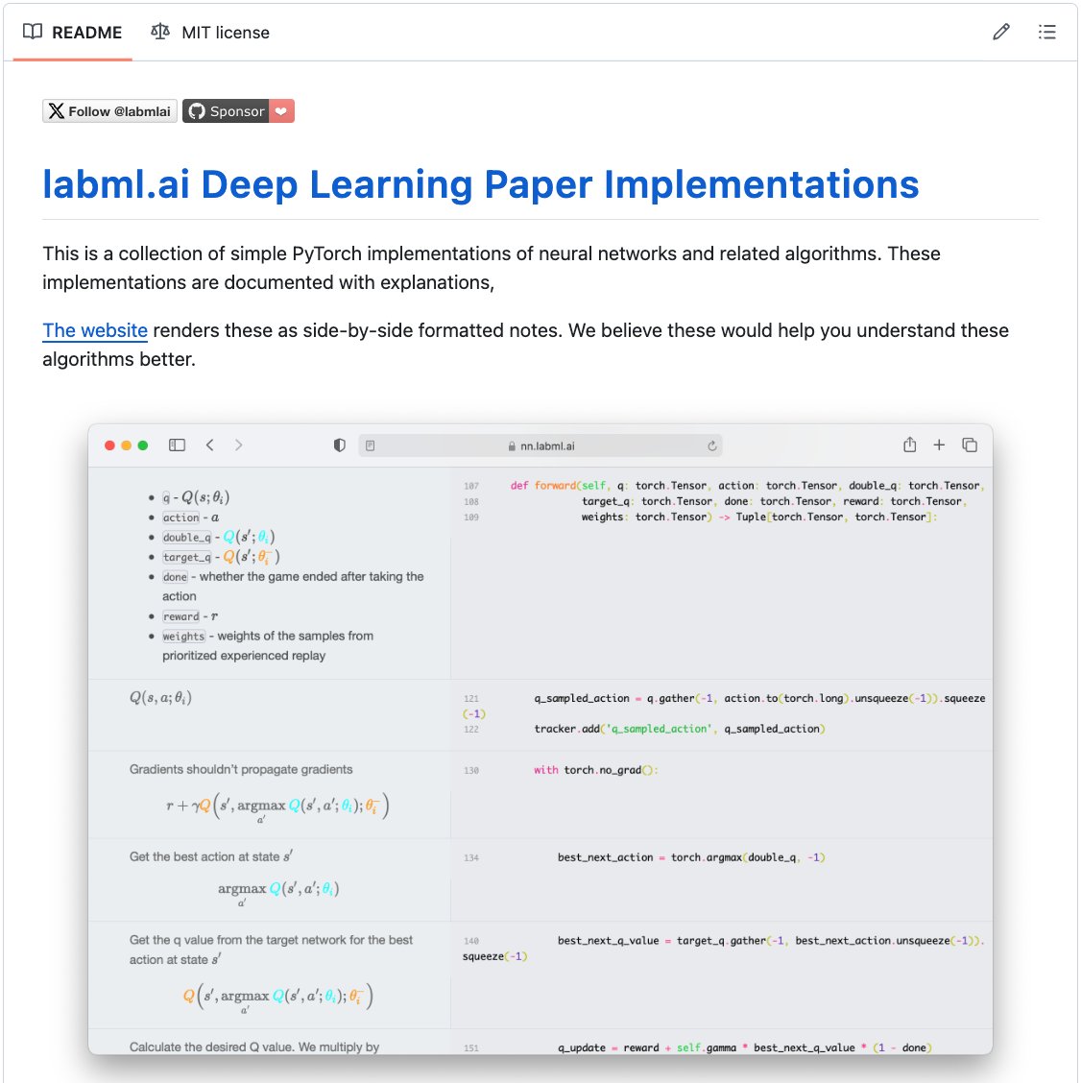Click the GitHub octocat logo in Sponsor badge
Screen dimensions: 1081x1083
[197, 111]
